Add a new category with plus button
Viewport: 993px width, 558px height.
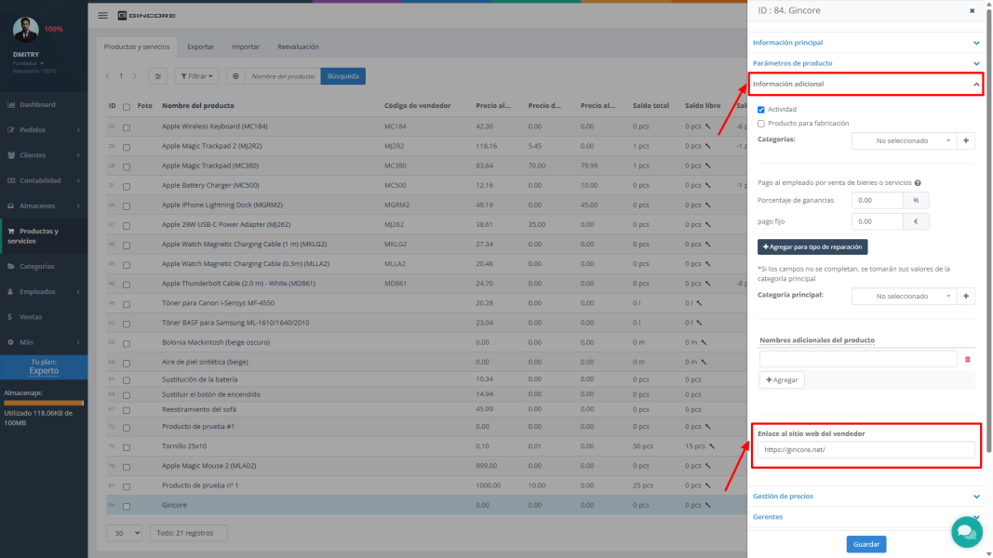pos(966,140)
